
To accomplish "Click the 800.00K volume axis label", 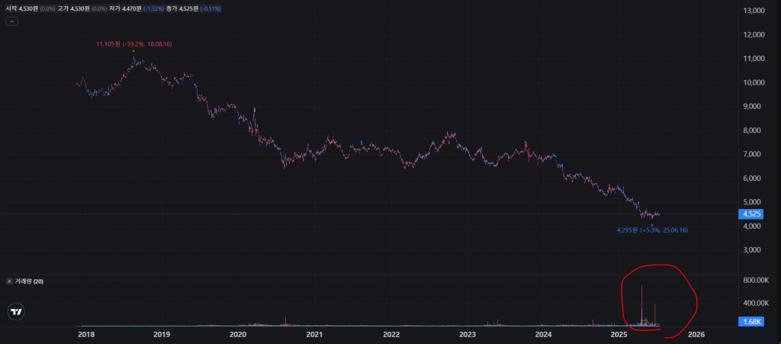I will pyautogui.click(x=756, y=281).
